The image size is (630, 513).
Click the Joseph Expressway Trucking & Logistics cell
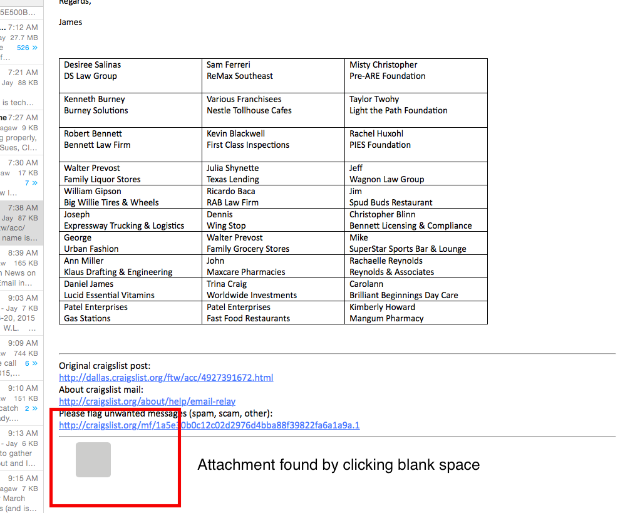131,220
